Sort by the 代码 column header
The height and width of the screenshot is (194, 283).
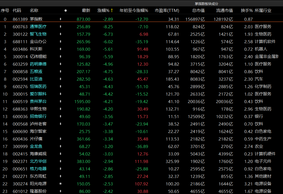[17, 11]
